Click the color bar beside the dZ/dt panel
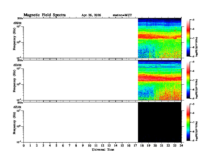Image resolution: width=216 pixels, height=167 pixels. [x=188, y=122]
